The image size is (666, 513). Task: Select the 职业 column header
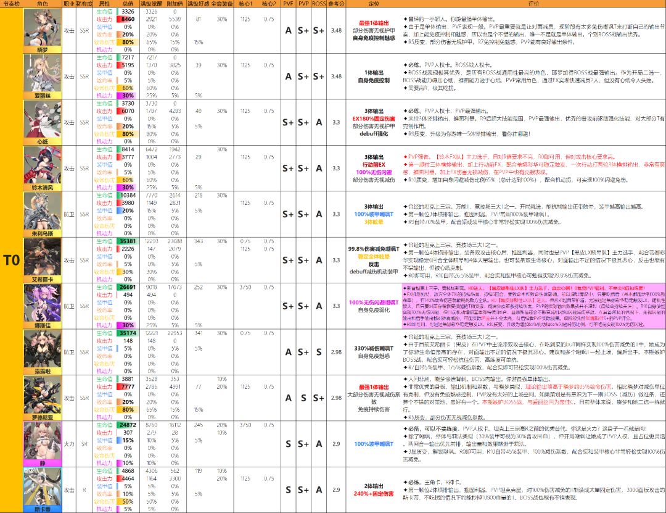tap(69, 4)
